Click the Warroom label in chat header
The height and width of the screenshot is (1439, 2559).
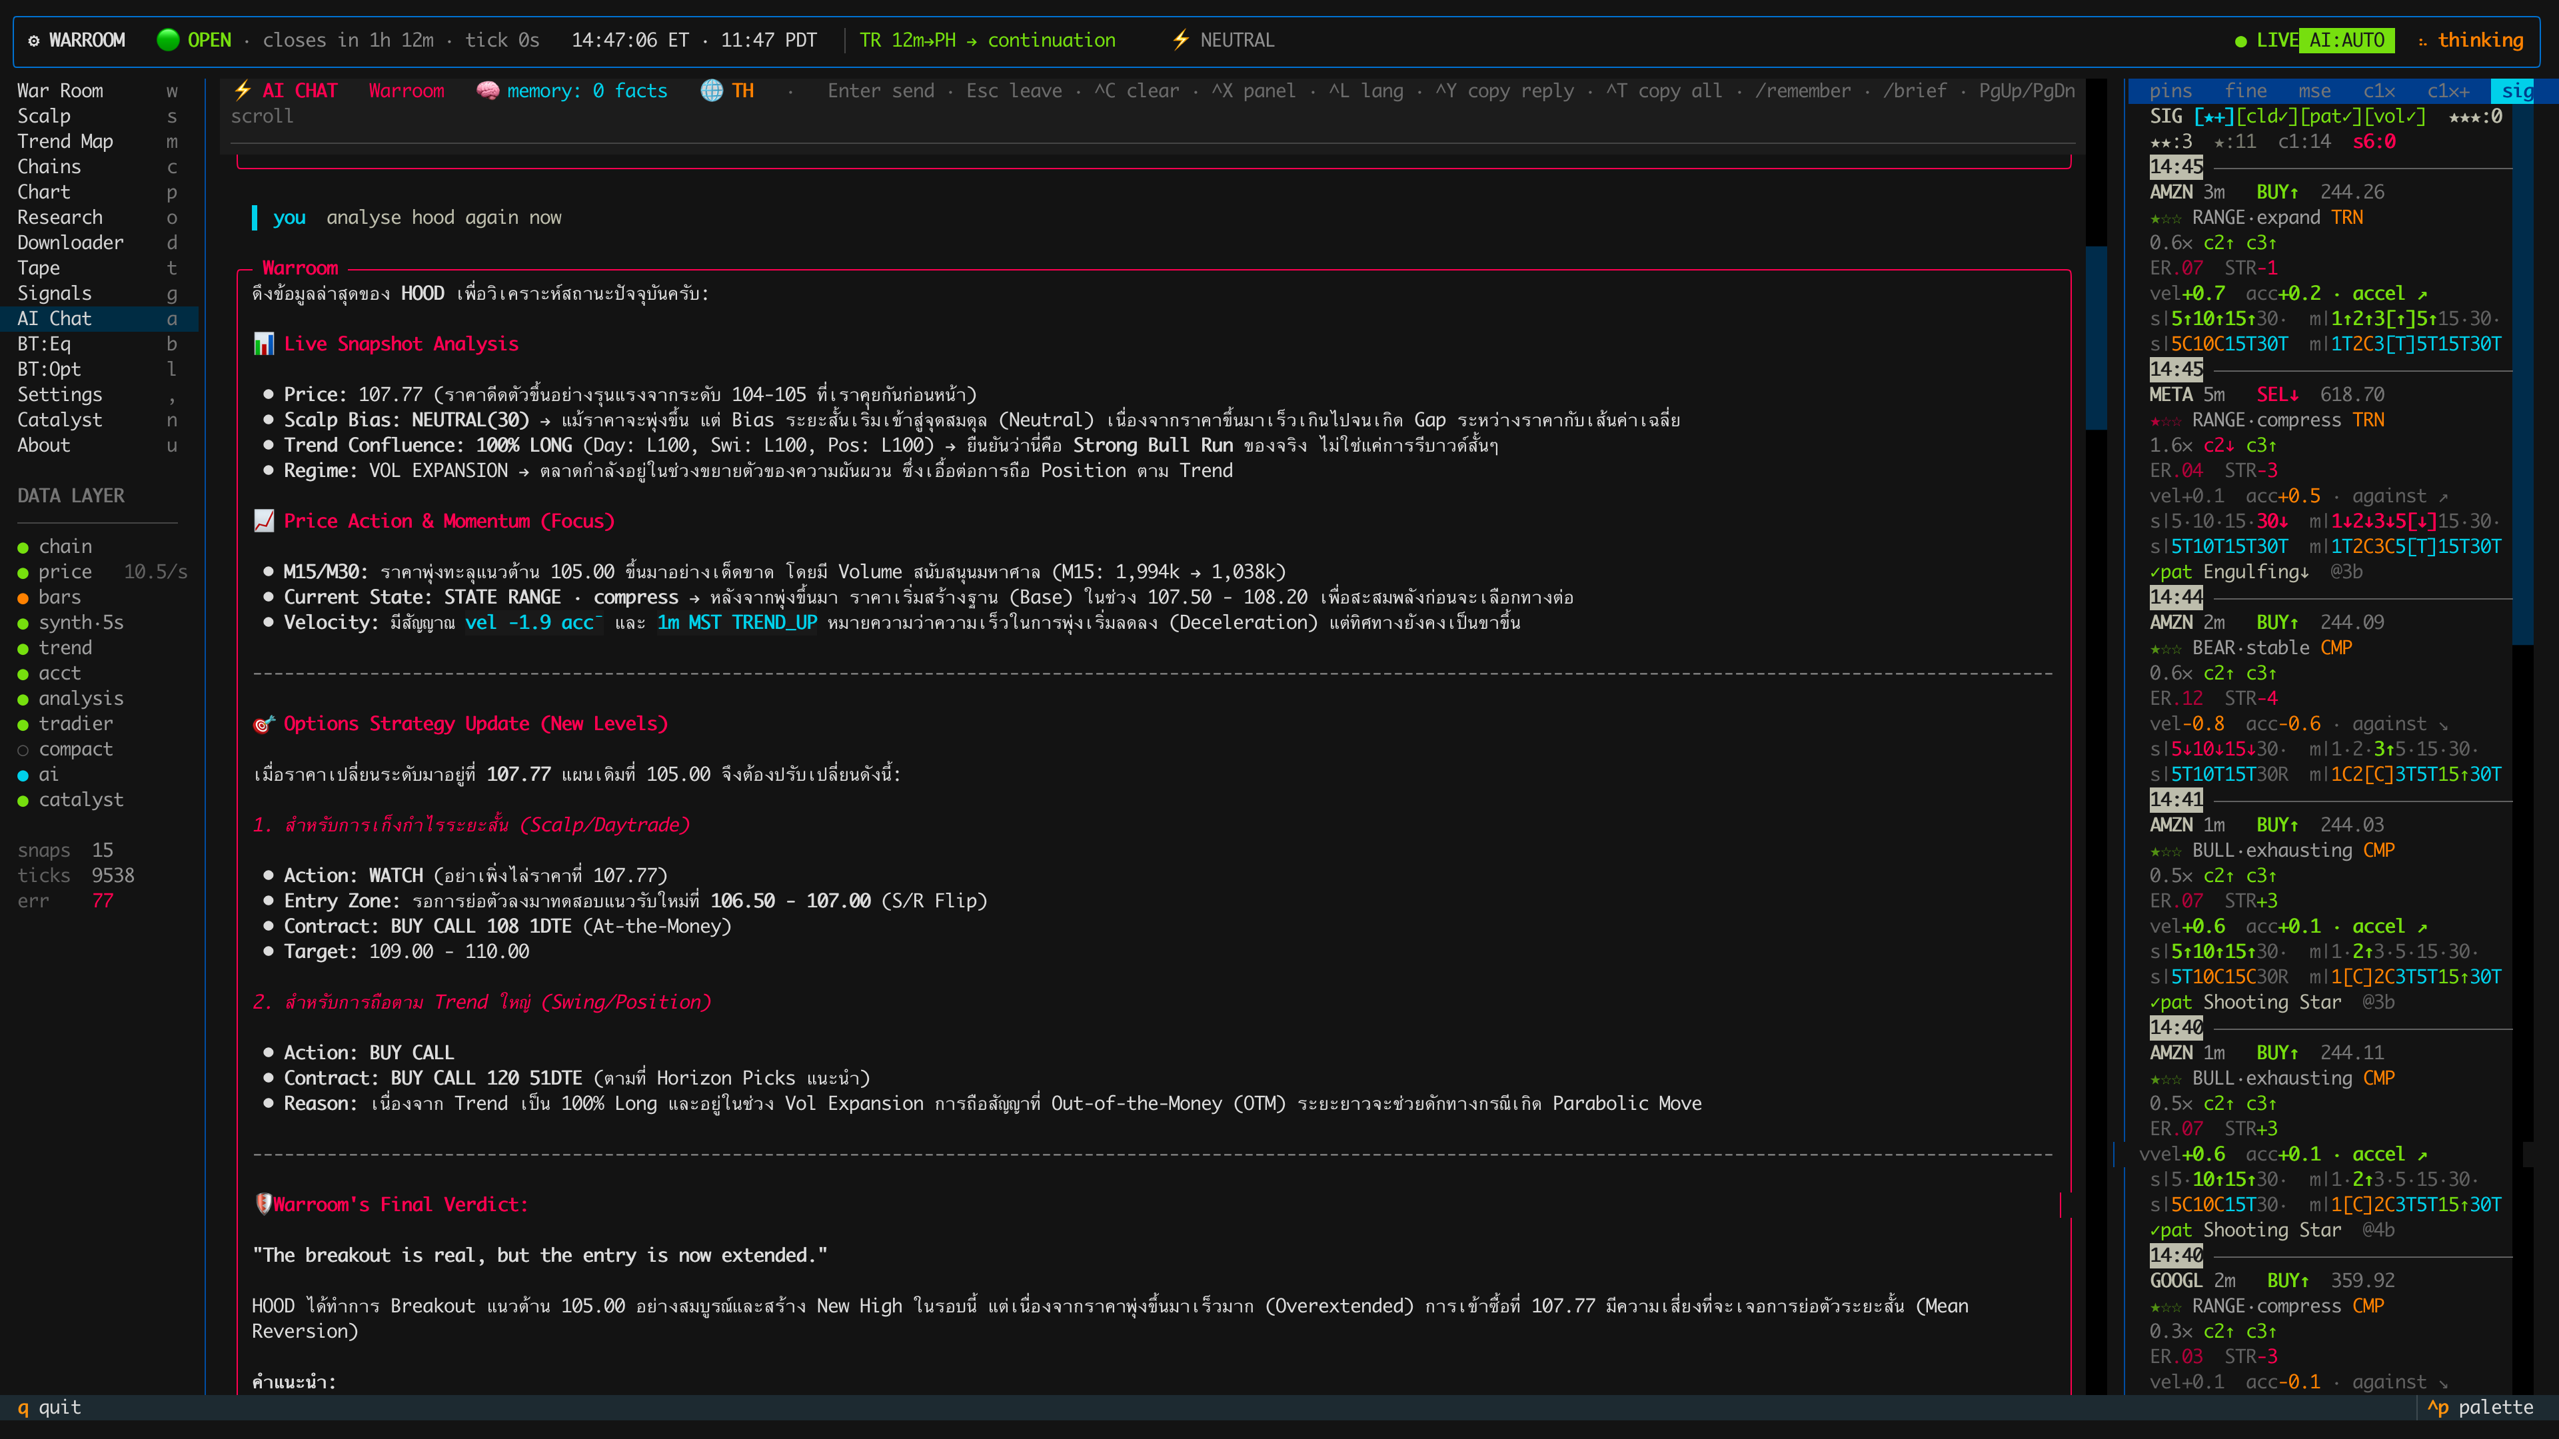[407, 91]
